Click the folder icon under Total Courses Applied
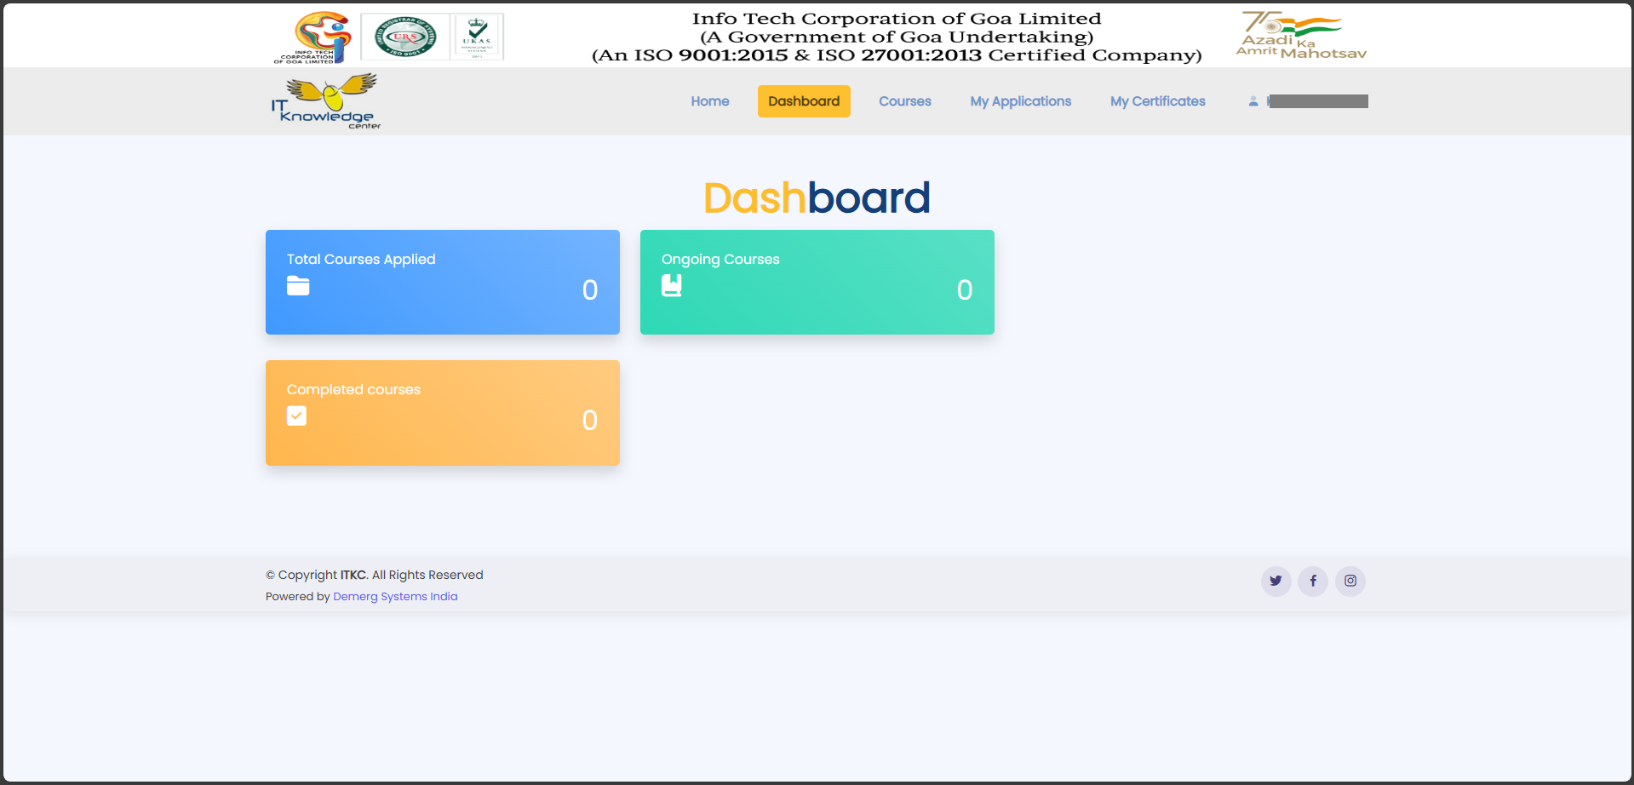The width and height of the screenshot is (1634, 785). pyautogui.click(x=298, y=286)
